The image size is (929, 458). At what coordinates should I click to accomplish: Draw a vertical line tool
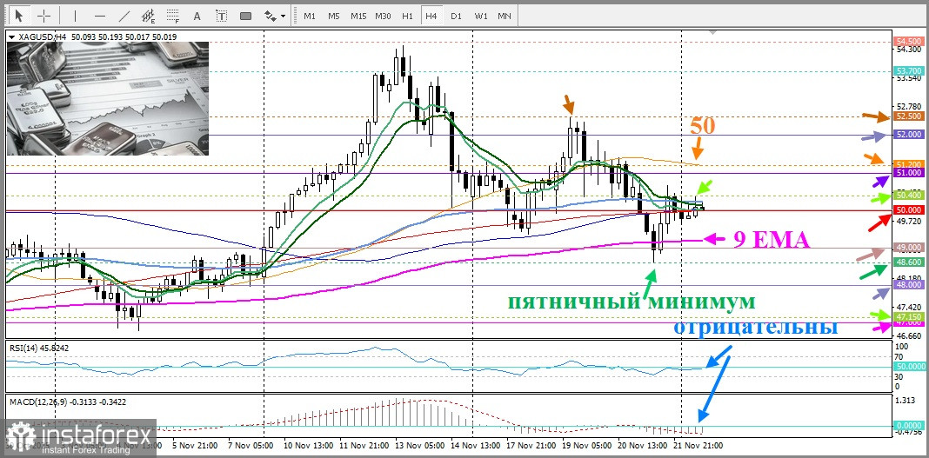click(76, 16)
